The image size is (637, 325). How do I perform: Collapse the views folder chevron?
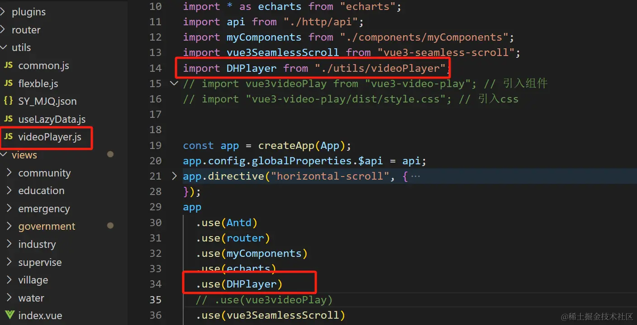(4, 155)
